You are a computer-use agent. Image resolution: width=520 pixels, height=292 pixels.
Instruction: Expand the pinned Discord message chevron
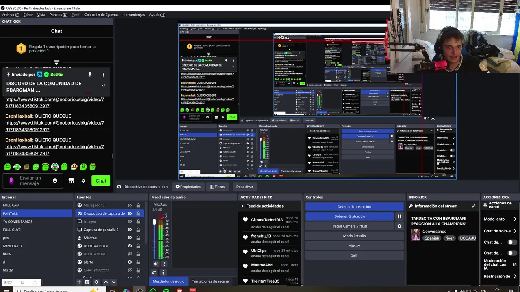click(103, 86)
